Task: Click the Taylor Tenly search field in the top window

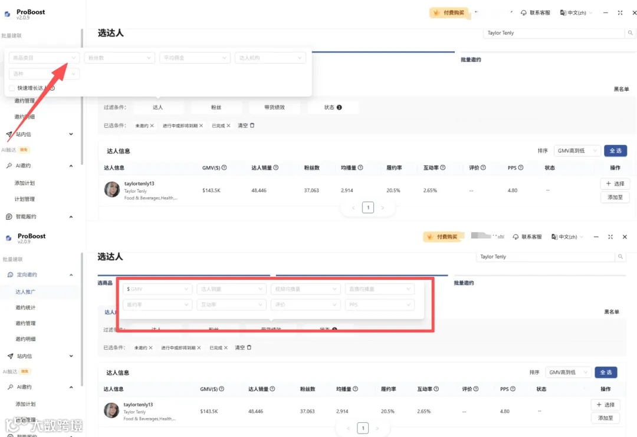Action: [554, 33]
